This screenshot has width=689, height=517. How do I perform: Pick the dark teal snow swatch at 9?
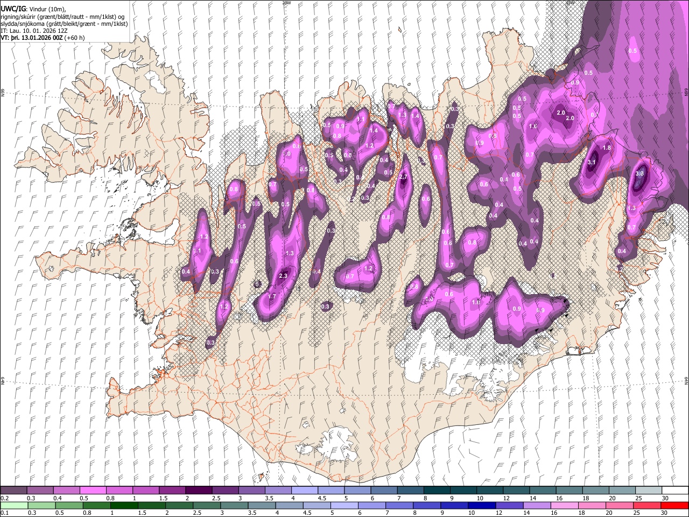click(x=463, y=491)
